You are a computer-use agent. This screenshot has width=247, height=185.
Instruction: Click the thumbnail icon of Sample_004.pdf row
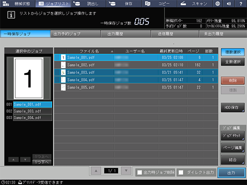tap(63, 80)
